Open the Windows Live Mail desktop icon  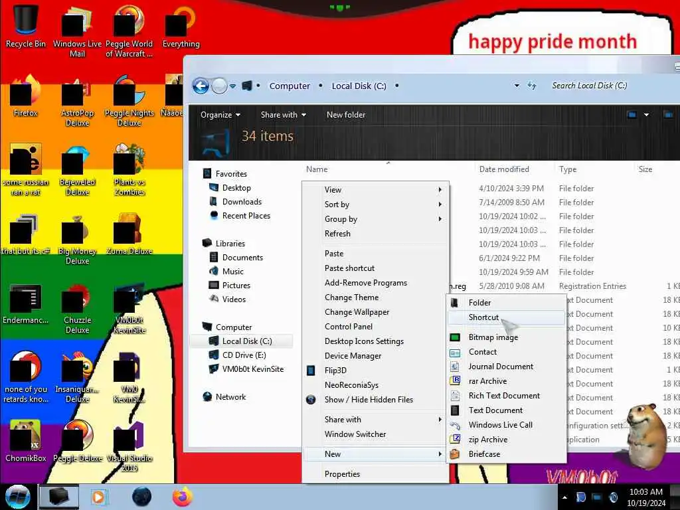tap(77, 31)
